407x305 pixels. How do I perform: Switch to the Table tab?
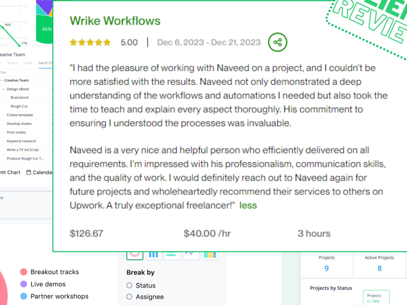click(27, 63)
